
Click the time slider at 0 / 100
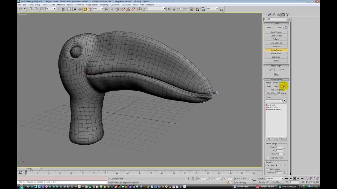point(29,169)
